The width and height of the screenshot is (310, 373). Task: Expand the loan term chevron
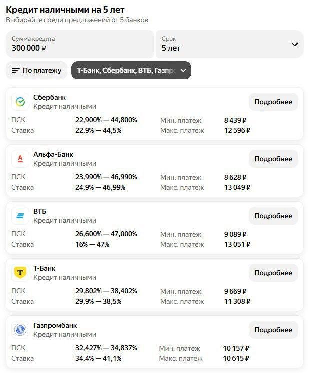point(295,44)
